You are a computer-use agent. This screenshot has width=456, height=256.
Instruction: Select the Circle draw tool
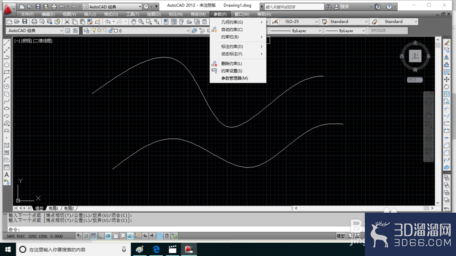coord(7,87)
